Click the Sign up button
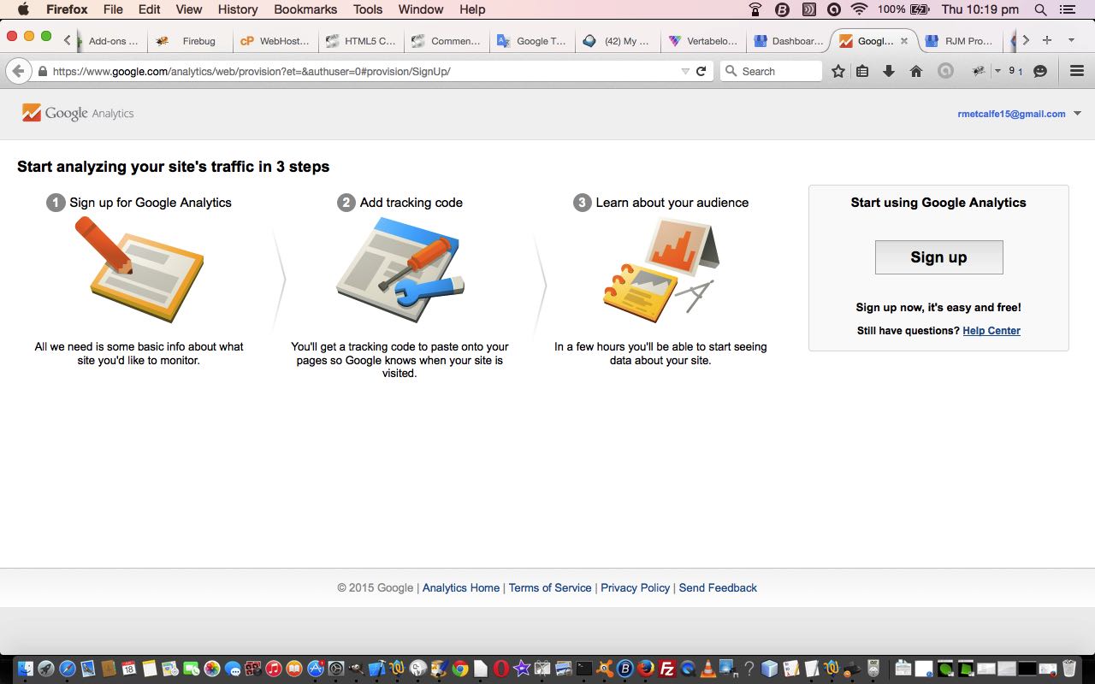This screenshot has height=684, width=1095. tap(938, 257)
